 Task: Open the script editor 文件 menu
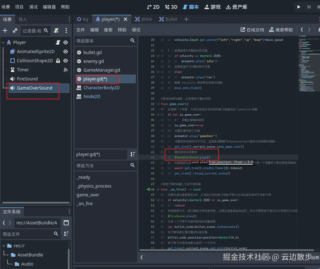(80, 30)
